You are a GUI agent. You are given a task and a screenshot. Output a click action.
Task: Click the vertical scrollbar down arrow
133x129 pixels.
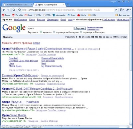pos(131,124)
